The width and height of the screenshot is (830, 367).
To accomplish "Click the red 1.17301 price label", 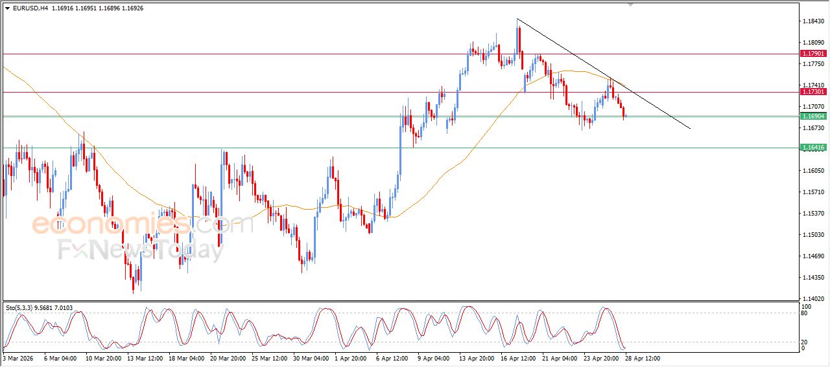I will coord(812,92).
